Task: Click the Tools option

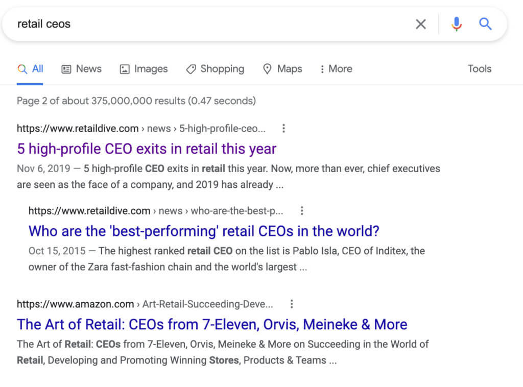Action: click(479, 68)
